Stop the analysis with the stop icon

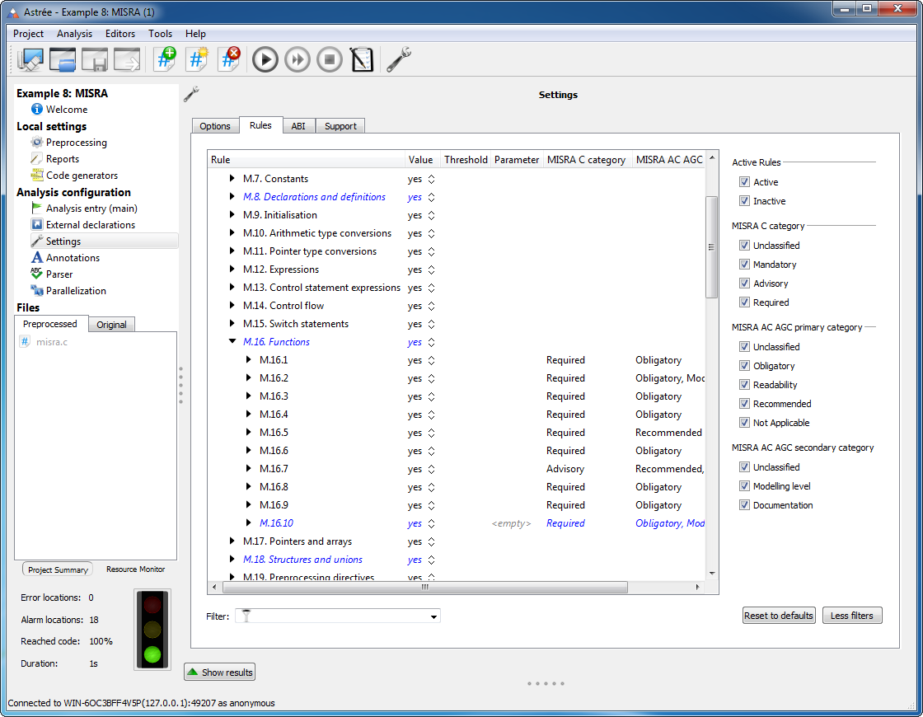[330, 59]
